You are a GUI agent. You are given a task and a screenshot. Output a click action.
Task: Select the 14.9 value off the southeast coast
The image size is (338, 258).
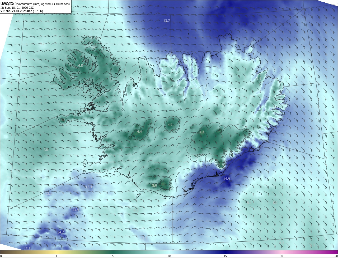[227, 179]
